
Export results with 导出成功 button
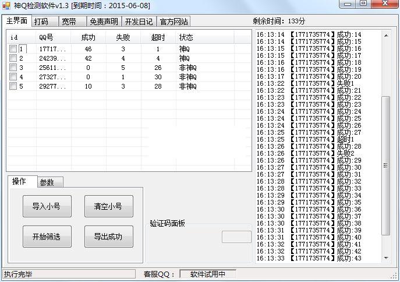(108, 237)
